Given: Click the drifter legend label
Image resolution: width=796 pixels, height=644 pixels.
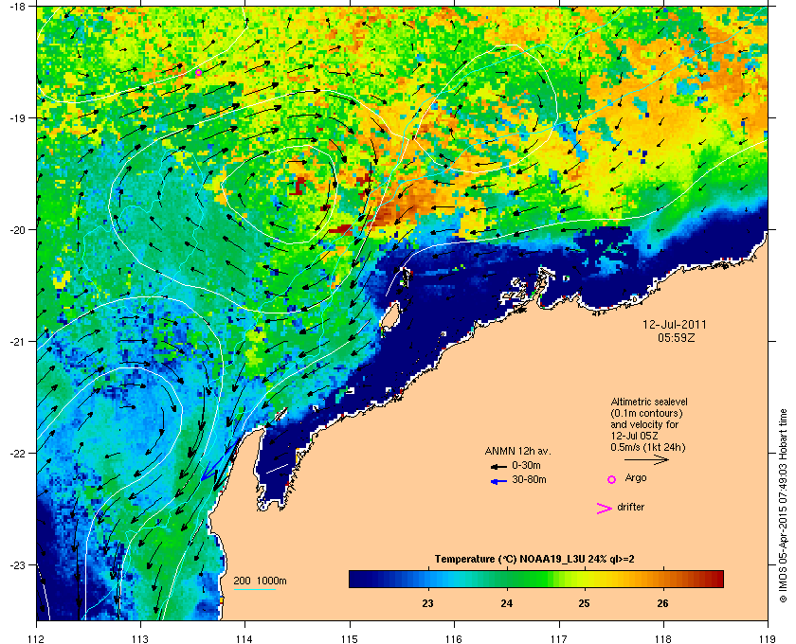Looking at the screenshot, I should (630, 507).
